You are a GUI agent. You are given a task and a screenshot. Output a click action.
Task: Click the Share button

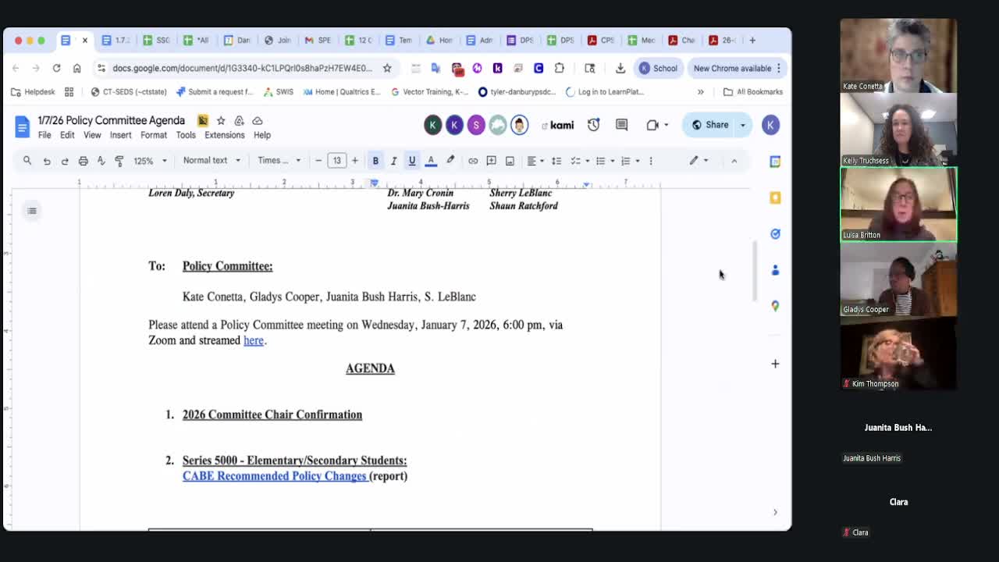coord(710,125)
